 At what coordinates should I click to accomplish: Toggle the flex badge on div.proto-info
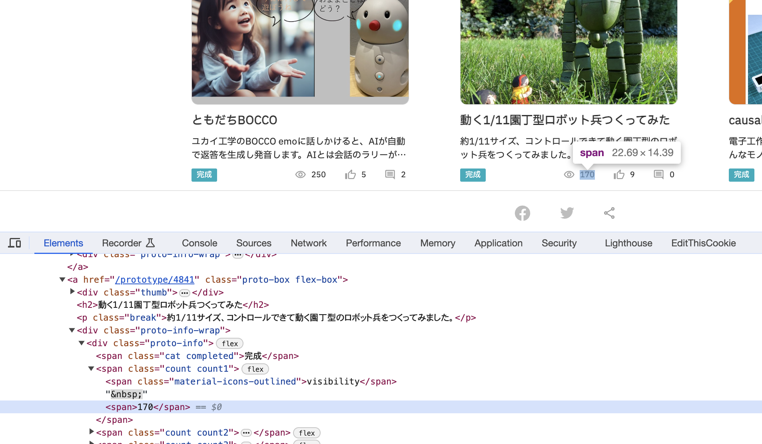click(229, 343)
